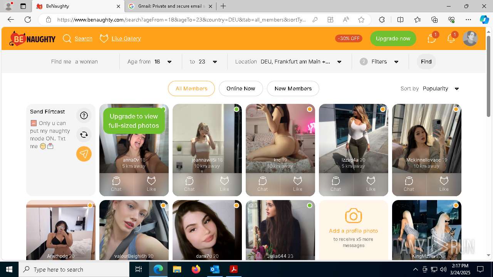Open browser Settings and more menu
The image size is (493, 277).
[x=468, y=20]
